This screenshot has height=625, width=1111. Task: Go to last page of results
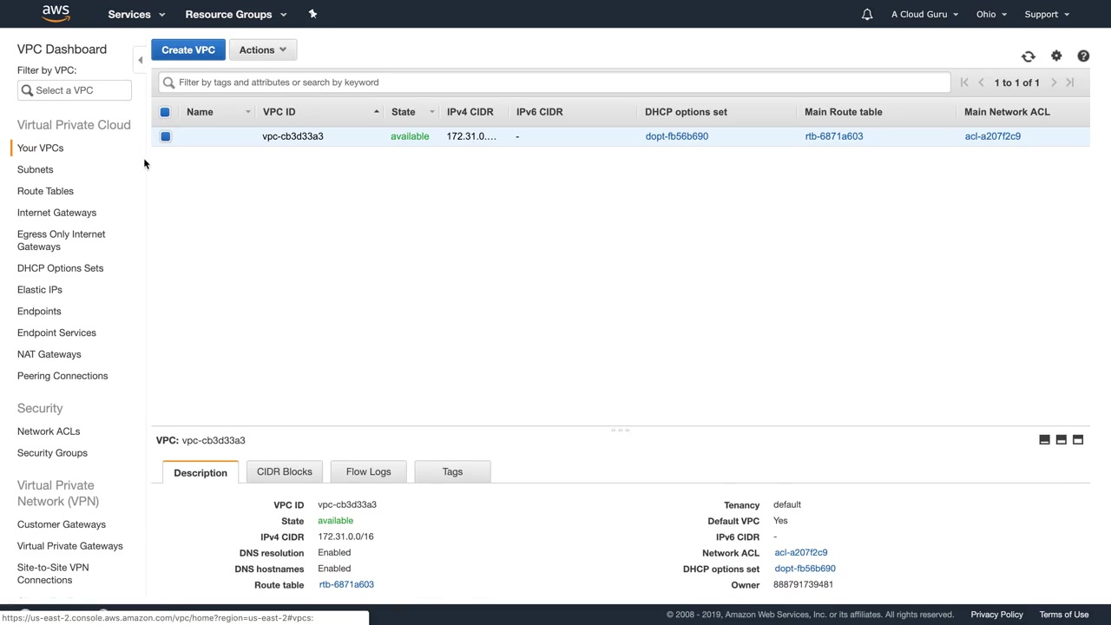(1070, 82)
